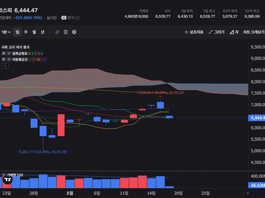Click the 7,216.62 high price label
This screenshot has width=265, height=198.
tap(160, 93)
